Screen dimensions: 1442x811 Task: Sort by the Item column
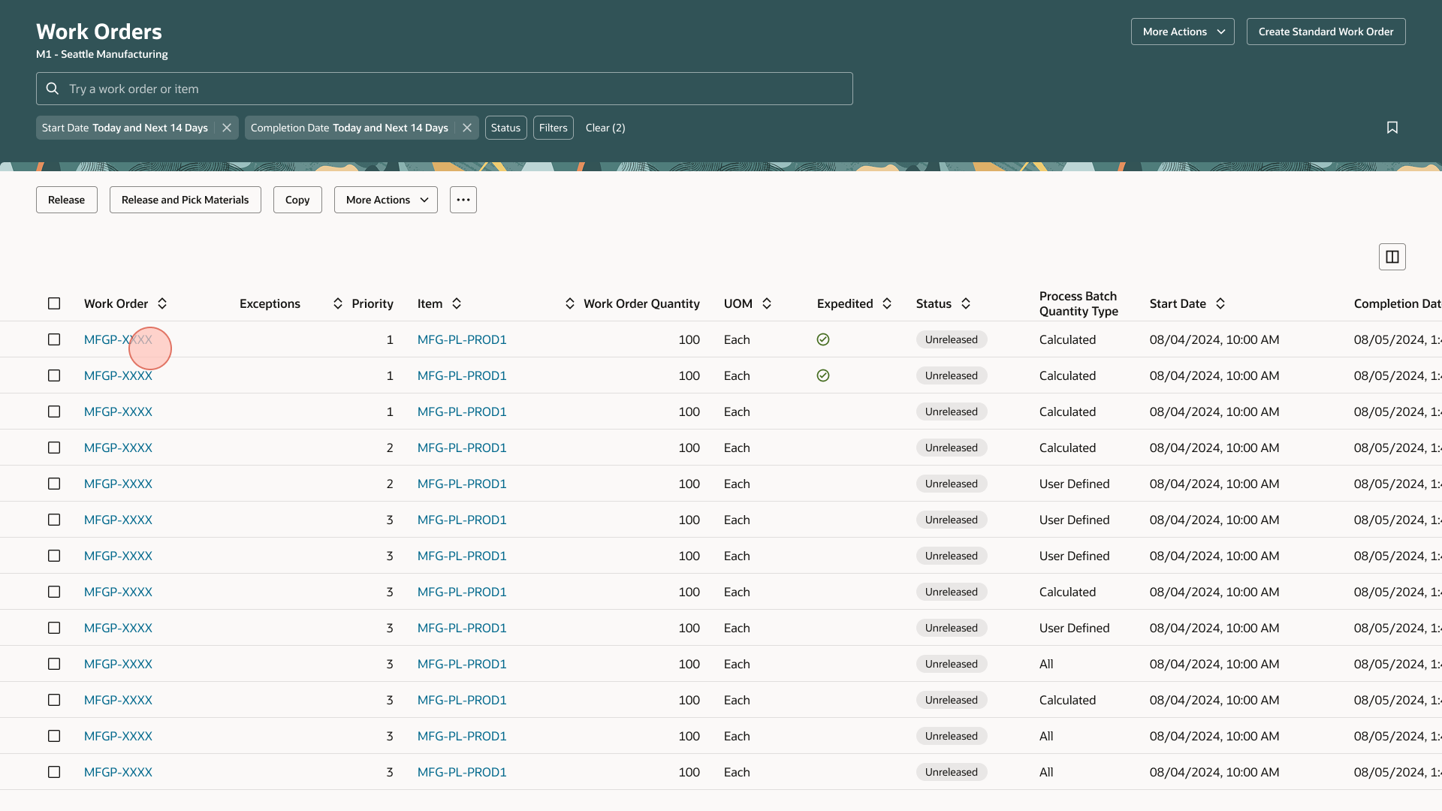(457, 303)
